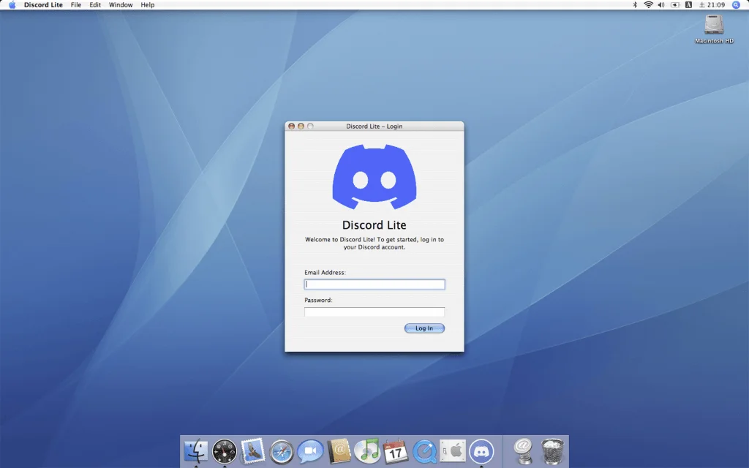Launch iChat from the Dock
The height and width of the screenshot is (468, 749).
(x=310, y=451)
